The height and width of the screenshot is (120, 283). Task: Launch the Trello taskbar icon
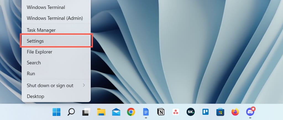click(x=205, y=112)
